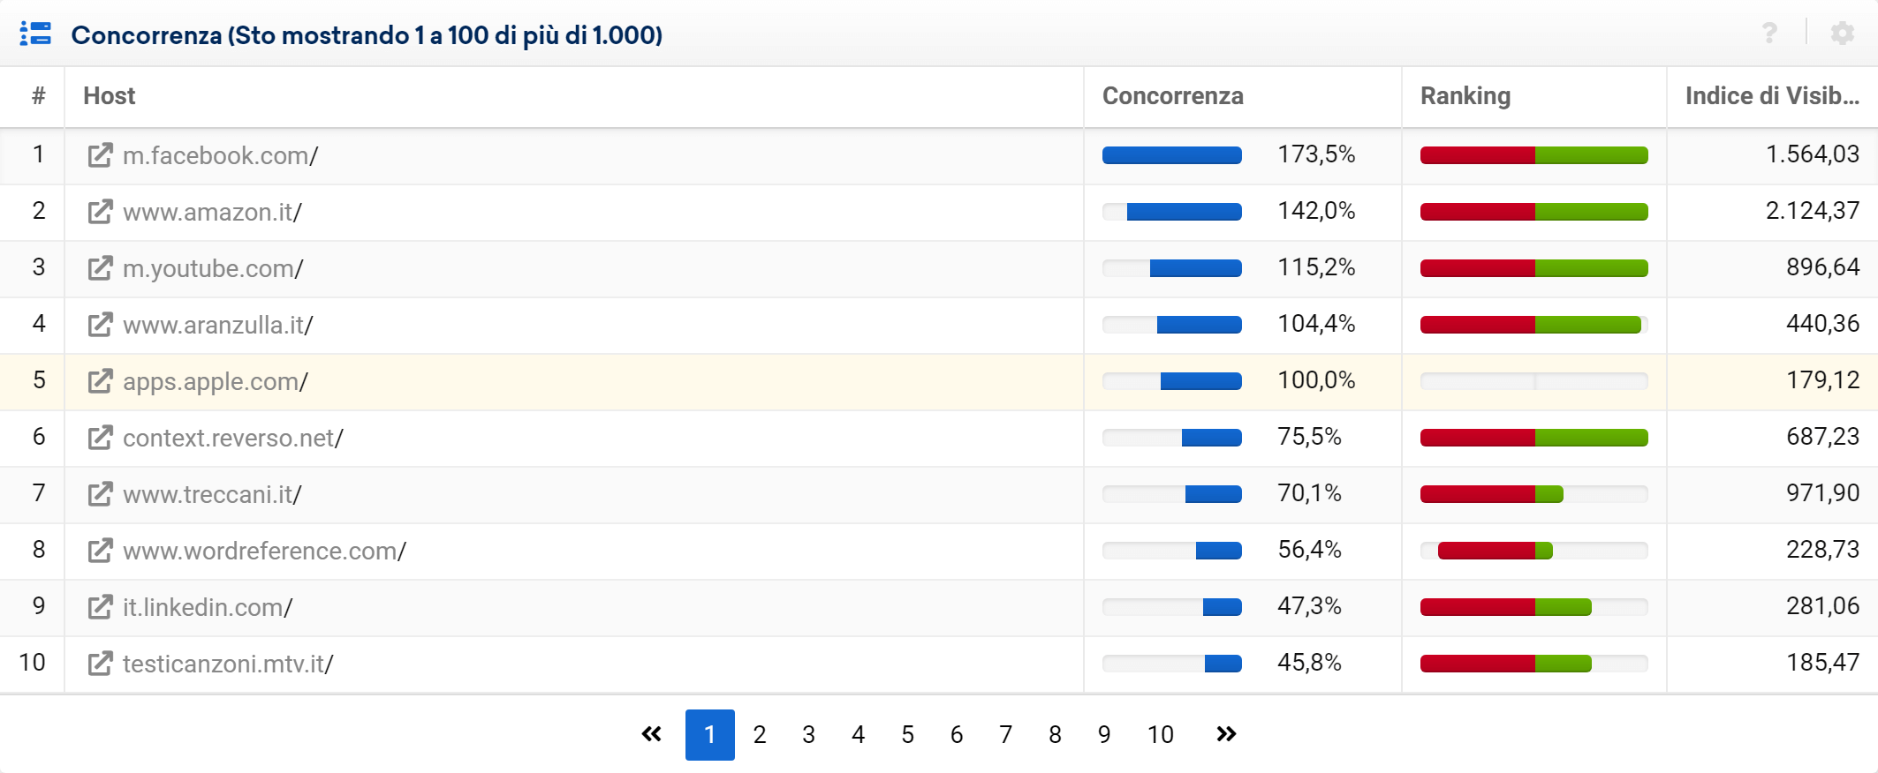Click the 142,0% competition value
Image resolution: width=1878 pixels, height=773 pixels.
coord(1316,211)
